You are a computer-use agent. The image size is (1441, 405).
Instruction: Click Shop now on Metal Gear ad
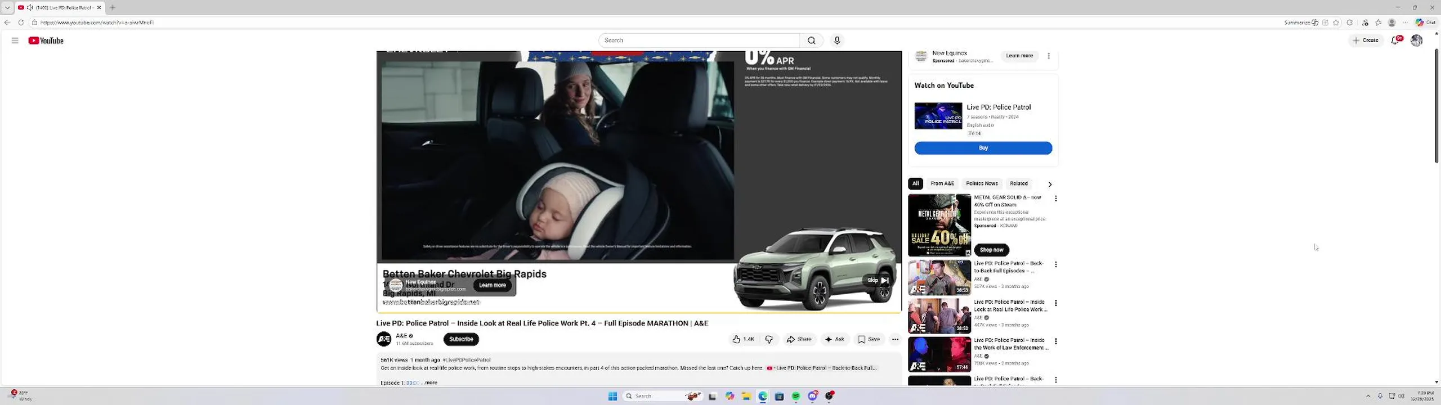point(991,250)
